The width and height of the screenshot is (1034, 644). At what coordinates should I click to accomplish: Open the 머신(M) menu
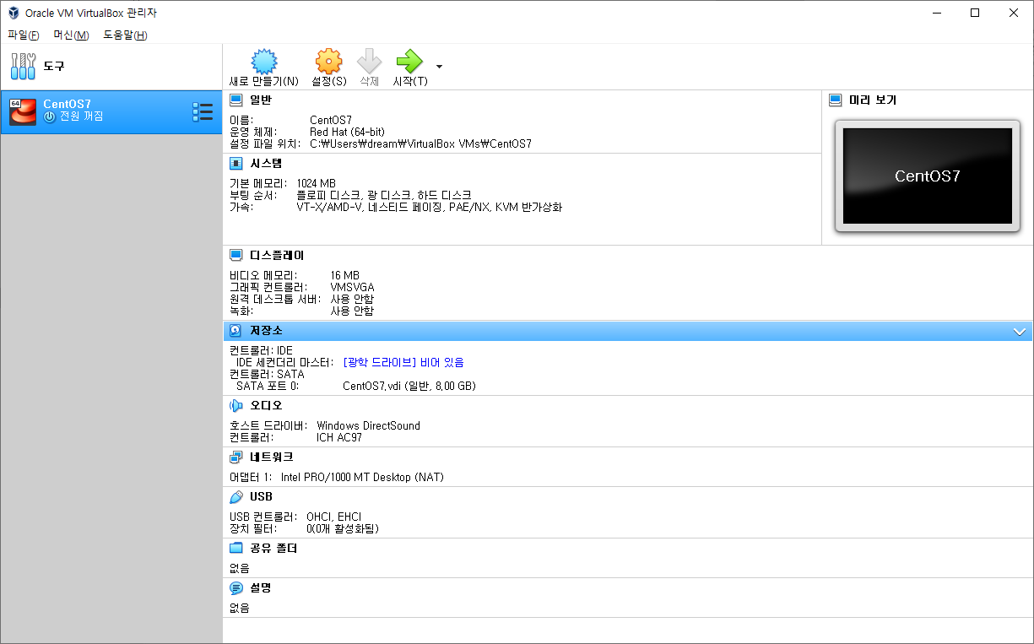71,35
